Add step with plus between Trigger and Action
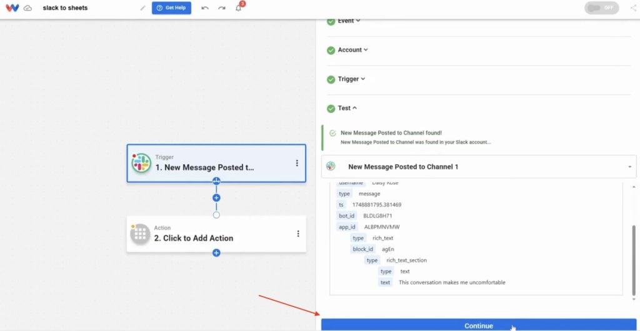Screen dimensions: 640x331 (x=216, y=198)
